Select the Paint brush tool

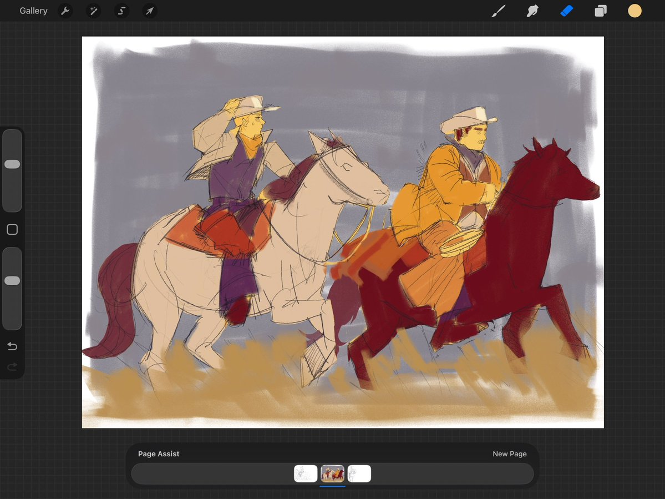pos(498,11)
